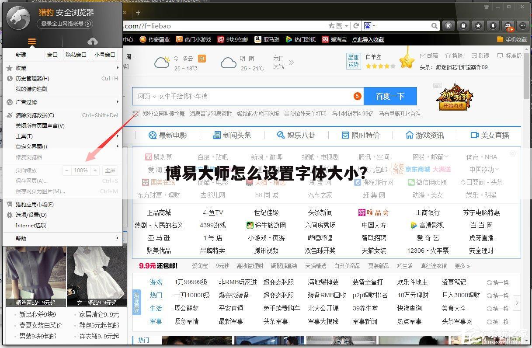Viewport: 532px width, 348px height.
Task: Open the 手机收藏 folder icon
Action: click(500, 39)
